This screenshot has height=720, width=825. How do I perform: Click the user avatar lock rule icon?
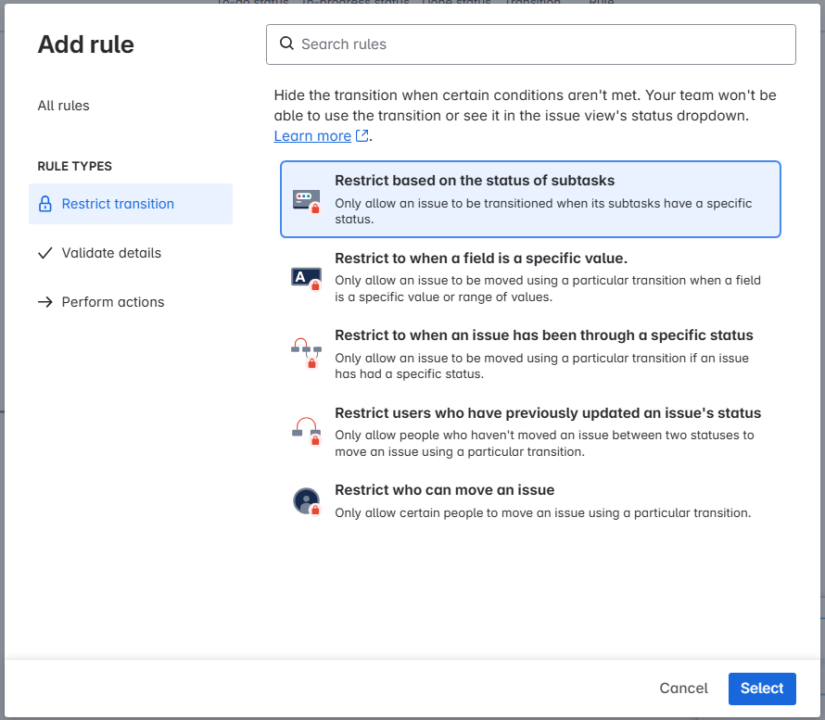coord(306,501)
